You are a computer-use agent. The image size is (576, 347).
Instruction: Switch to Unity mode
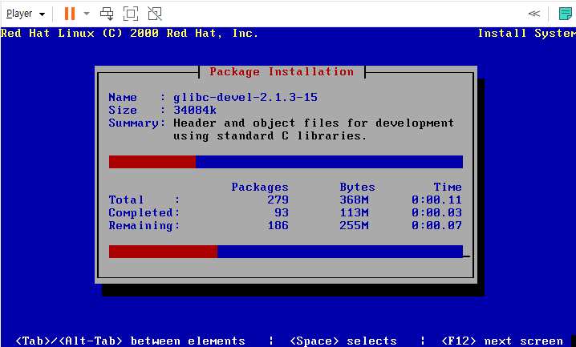pos(155,14)
